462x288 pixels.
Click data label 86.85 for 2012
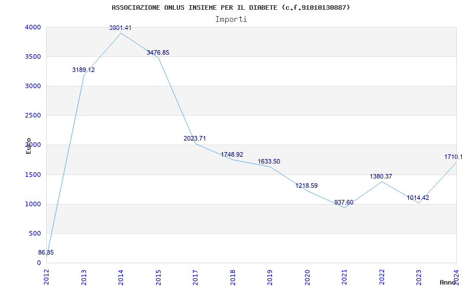[x=46, y=252]
